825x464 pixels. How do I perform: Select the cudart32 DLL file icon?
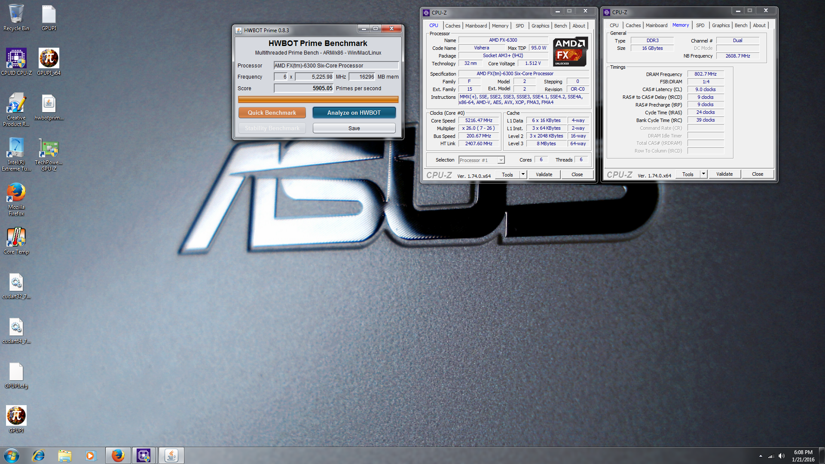coord(16,286)
